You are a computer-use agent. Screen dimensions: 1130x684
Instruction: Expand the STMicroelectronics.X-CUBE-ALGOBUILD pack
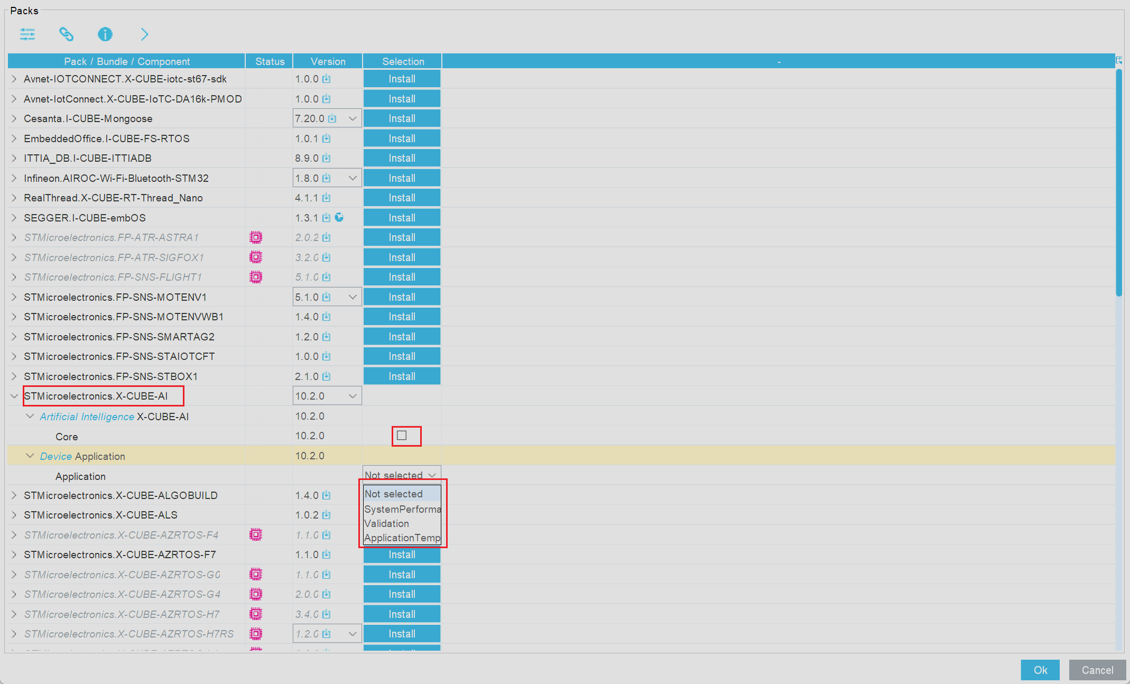(14, 495)
